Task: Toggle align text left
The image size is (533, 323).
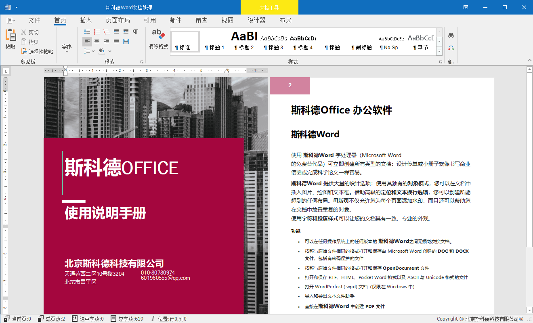Action: 87,42
